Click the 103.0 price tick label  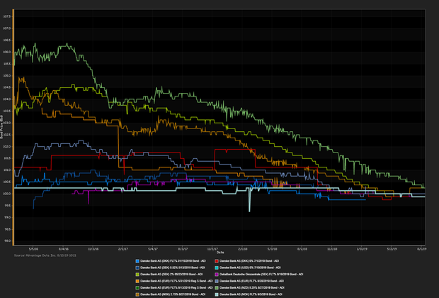(x=7, y=123)
